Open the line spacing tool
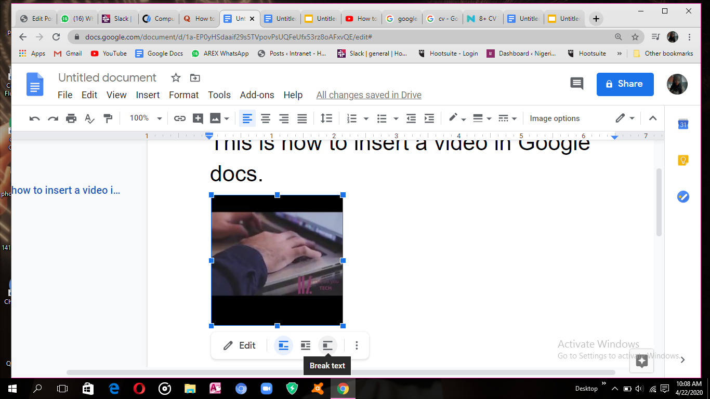Image resolution: width=710 pixels, height=399 pixels. (326, 118)
